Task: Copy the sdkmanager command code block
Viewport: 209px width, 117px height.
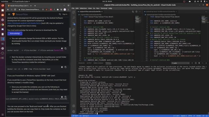Action: [x=65, y=97]
